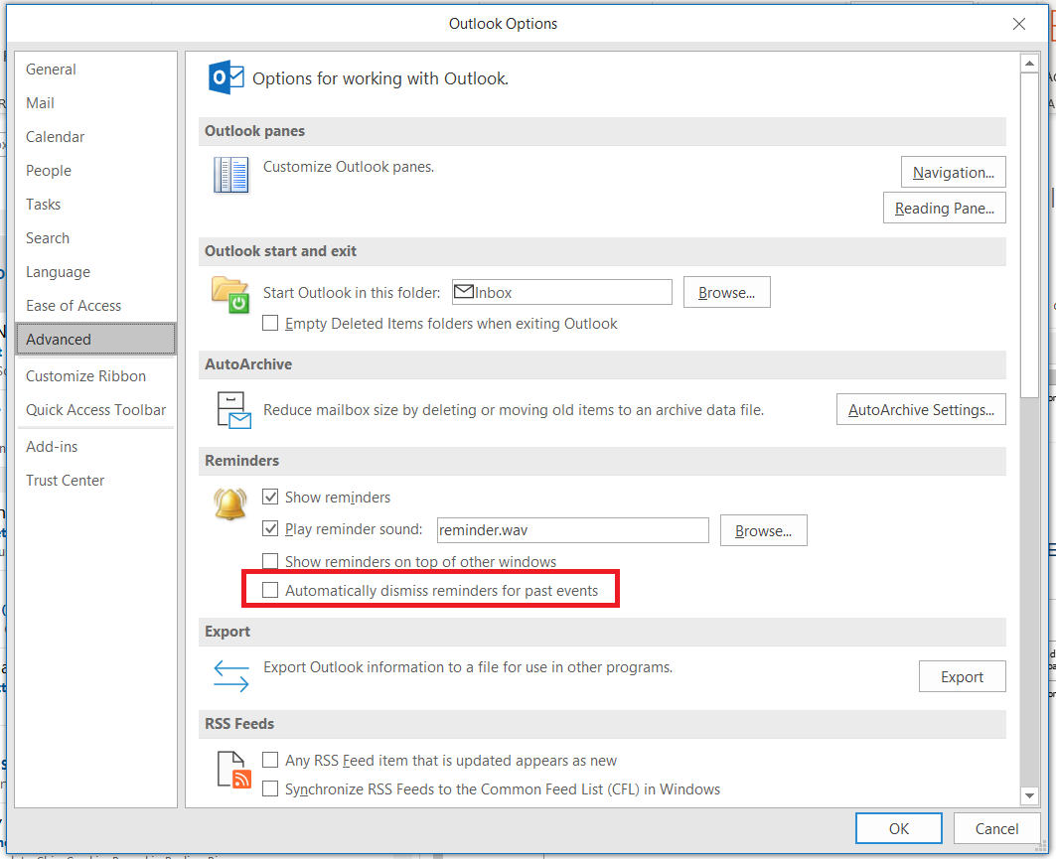The image size is (1056, 859).
Task: Click the Reminders bell icon
Action: (x=229, y=504)
